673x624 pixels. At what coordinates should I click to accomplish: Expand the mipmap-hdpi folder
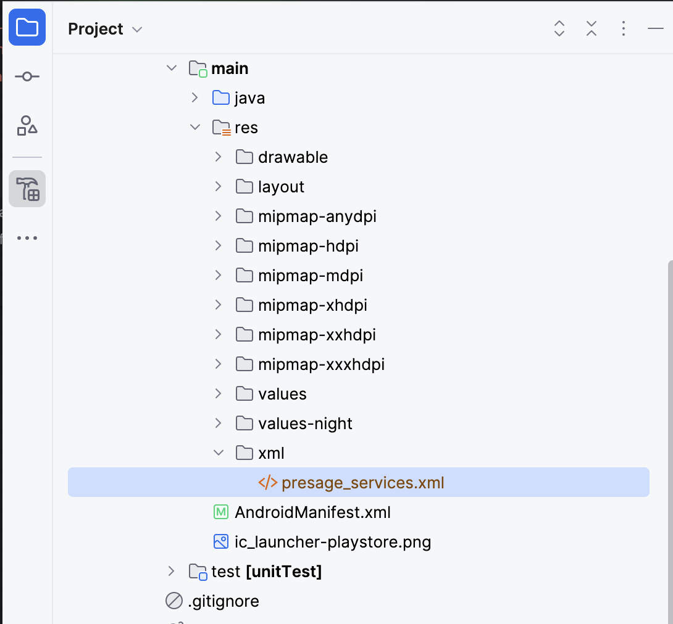(x=217, y=245)
